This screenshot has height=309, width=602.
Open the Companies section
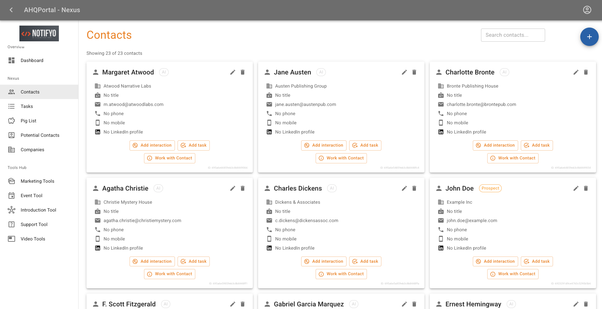point(32,150)
